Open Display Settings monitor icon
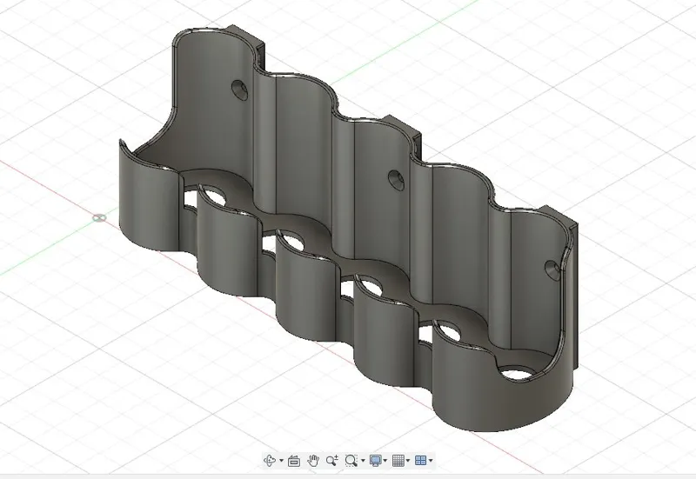The height and width of the screenshot is (479, 696). [376, 461]
